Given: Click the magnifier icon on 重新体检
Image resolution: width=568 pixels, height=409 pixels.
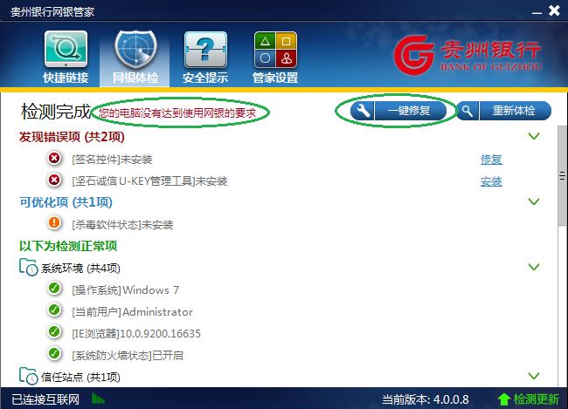Looking at the screenshot, I should click(x=468, y=110).
